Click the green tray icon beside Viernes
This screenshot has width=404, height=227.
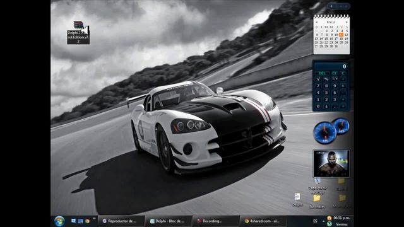point(329,224)
